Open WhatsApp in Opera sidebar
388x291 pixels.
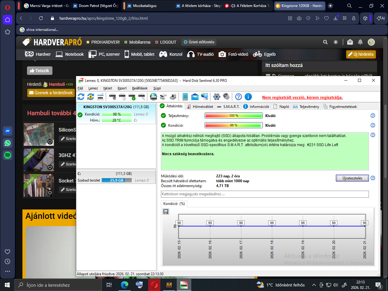tap(8, 143)
